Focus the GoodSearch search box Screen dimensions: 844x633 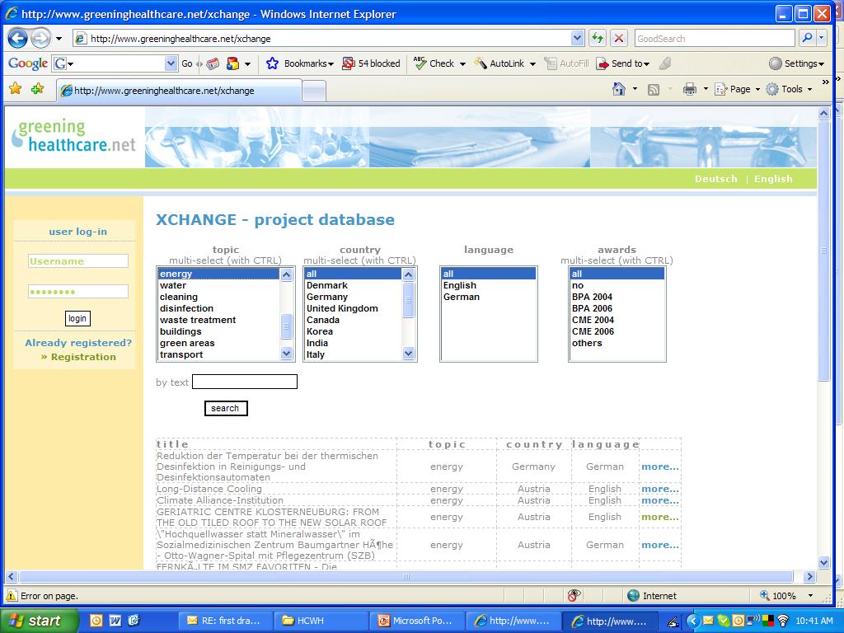(715, 38)
